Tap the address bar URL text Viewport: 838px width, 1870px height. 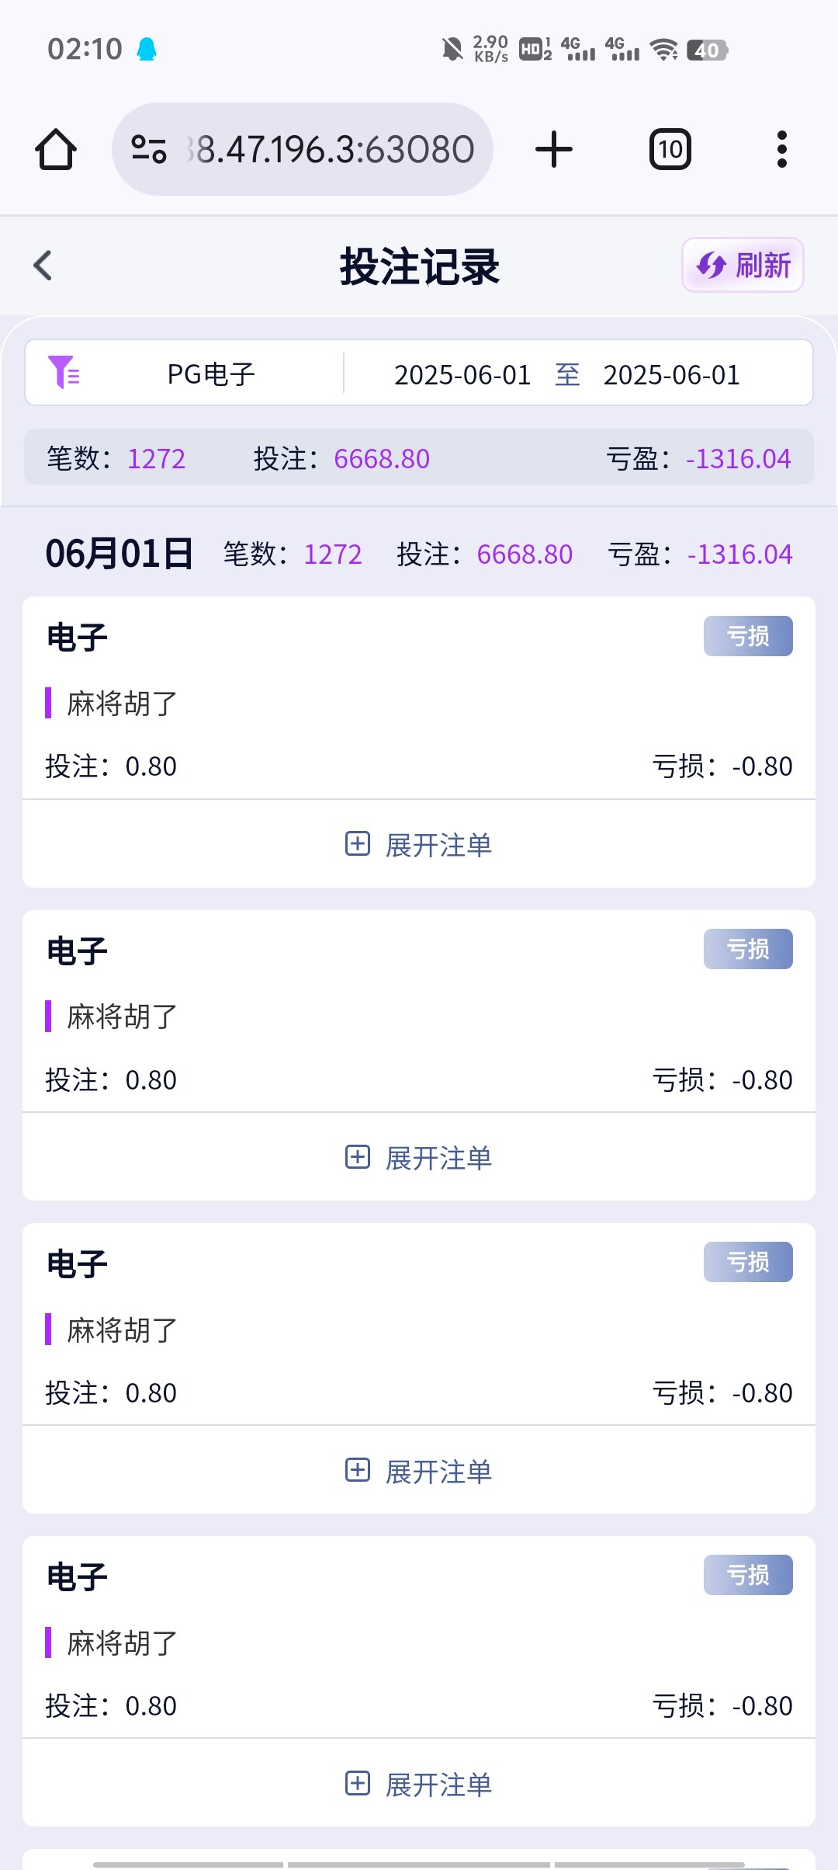pos(334,149)
